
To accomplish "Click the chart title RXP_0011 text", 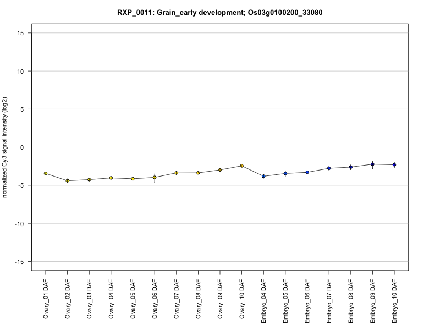I will [220, 12].
